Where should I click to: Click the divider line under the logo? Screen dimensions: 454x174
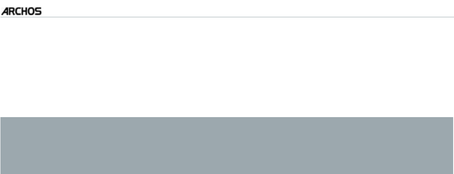point(227,17)
